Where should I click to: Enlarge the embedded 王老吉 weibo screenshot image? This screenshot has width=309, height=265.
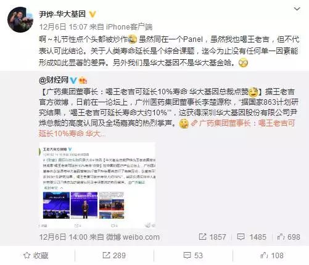(97, 185)
